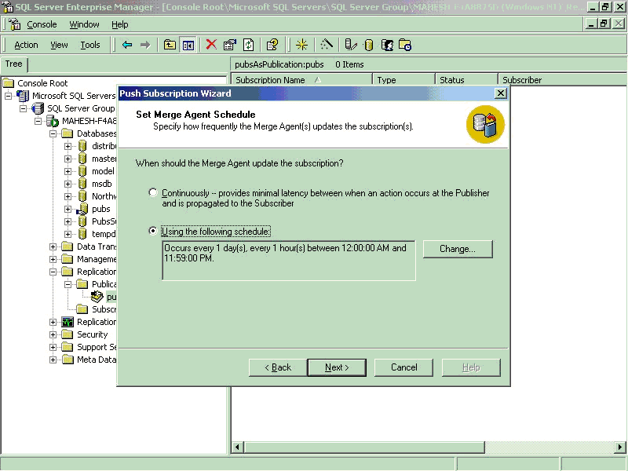The width and height of the screenshot is (628, 471).
Task: Open the Tools menu
Action: tap(90, 45)
